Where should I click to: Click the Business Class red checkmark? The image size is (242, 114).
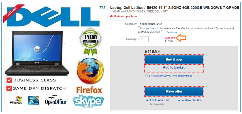click(9, 80)
